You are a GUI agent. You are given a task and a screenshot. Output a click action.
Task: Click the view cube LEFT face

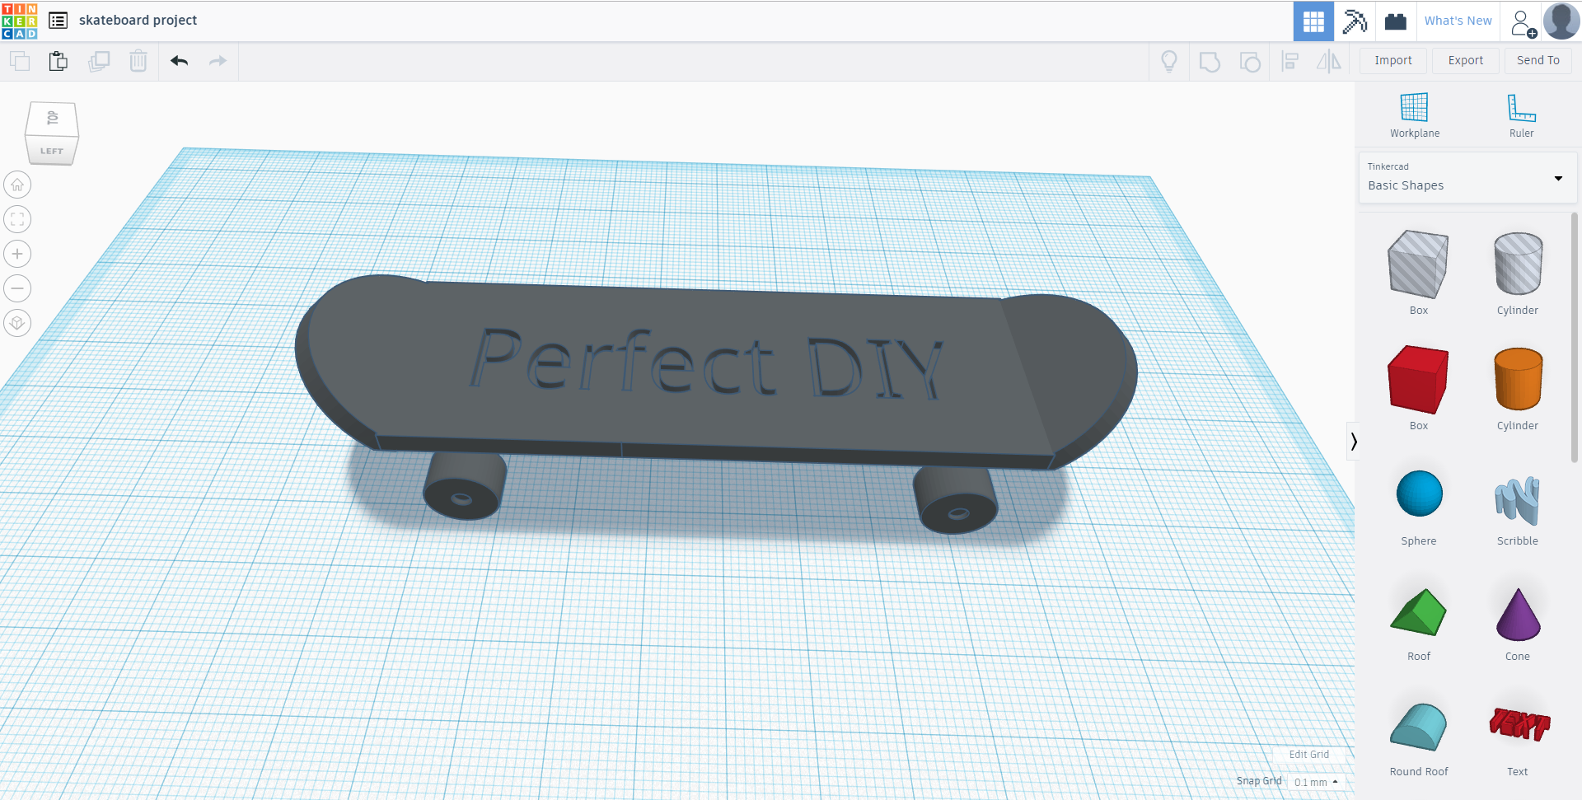[51, 151]
